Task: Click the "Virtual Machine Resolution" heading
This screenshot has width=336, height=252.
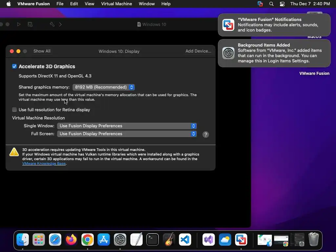Action: (x=39, y=118)
